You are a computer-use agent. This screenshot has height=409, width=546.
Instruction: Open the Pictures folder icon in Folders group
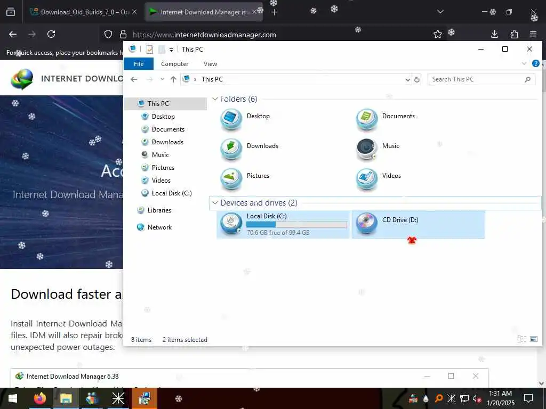pyautogui.click(x=231, y=179)
